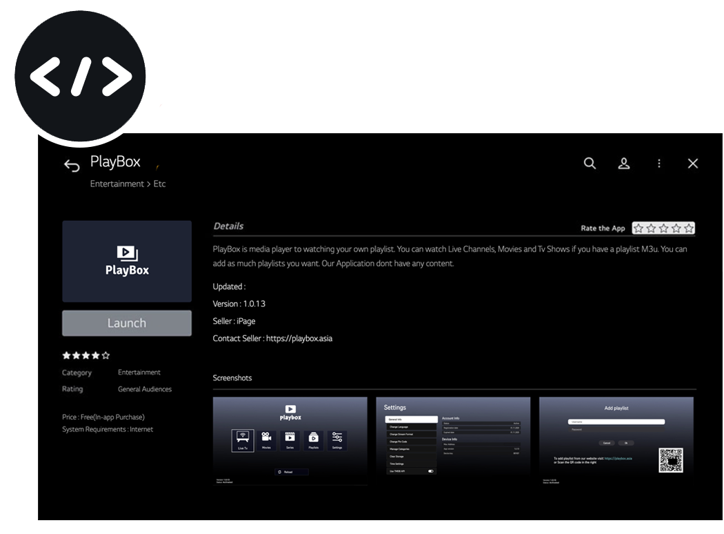Close the app details page
The height and width of the screenshot is (534, 724).
click(x=692, y=163)
